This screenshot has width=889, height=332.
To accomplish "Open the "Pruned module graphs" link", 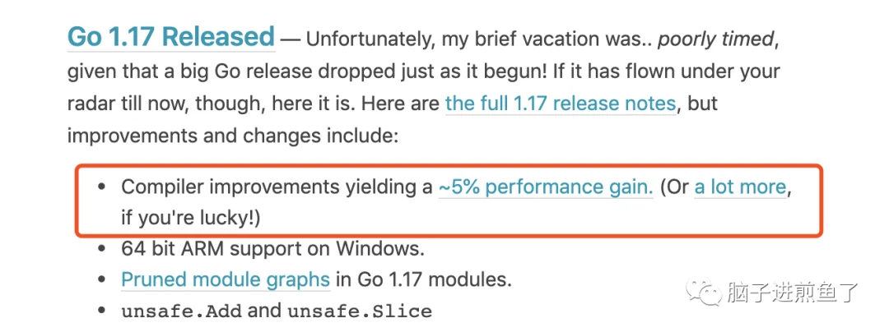I will 226,279.
